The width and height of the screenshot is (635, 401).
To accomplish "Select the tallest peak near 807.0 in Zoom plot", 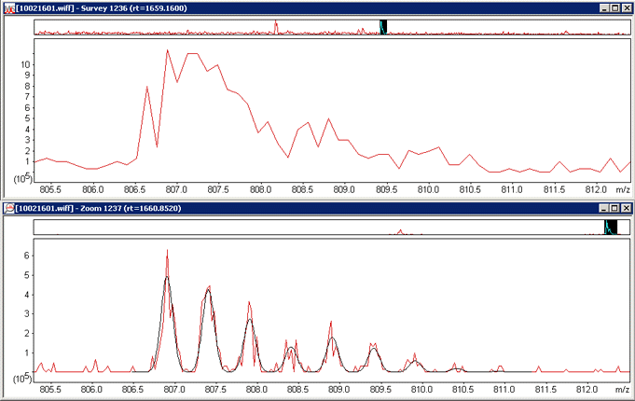I will click(x=167, y=252).
